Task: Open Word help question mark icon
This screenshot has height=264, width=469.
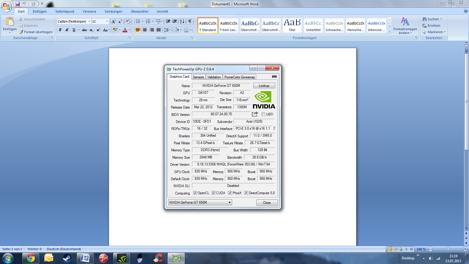Action: tap(466, 11)
